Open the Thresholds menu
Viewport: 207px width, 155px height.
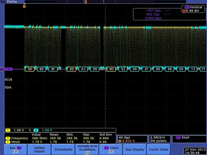click(x=63, y=150)
